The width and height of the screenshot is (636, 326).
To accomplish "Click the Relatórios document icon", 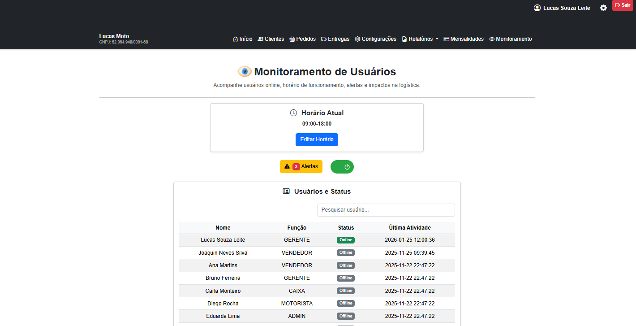I will click(x=404, y=39).
